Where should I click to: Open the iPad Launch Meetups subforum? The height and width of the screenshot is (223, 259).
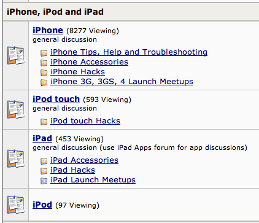93,180
